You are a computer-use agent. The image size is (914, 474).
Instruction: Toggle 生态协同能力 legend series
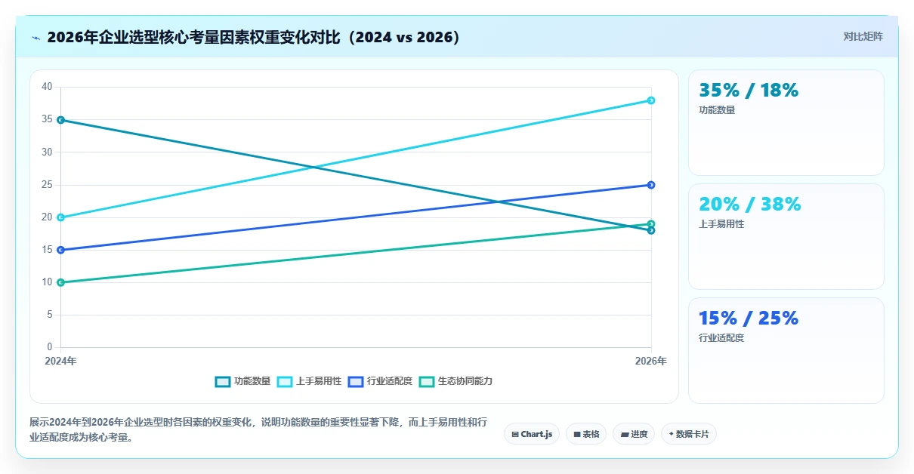pyautogui.click(x=455, y=381)
